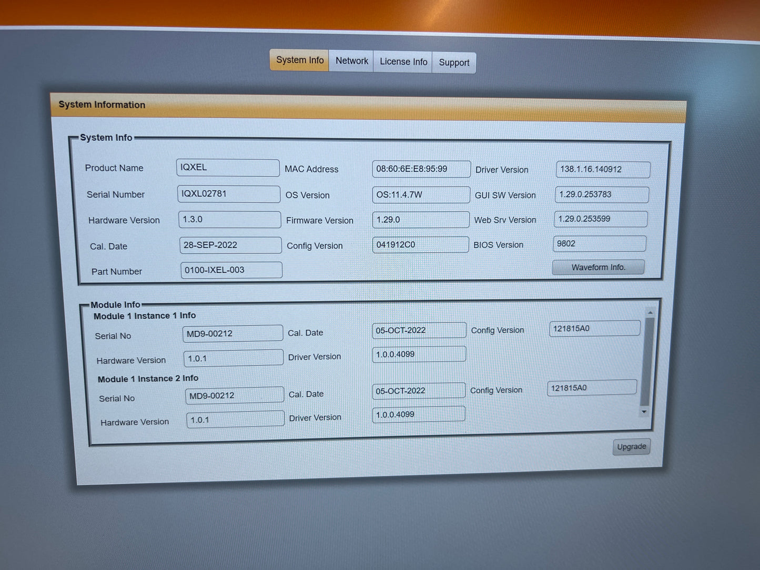
Task: Select the BIOS Version field
Action: (x=599, y=243)
